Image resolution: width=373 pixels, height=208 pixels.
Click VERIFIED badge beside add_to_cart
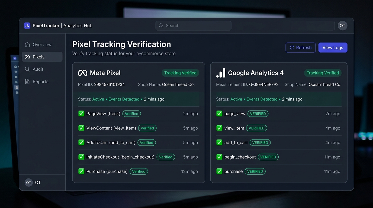tap(260, 142)
